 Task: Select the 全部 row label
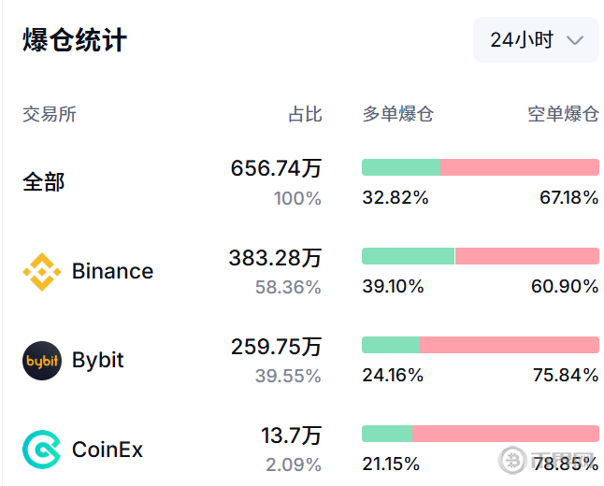44,181
